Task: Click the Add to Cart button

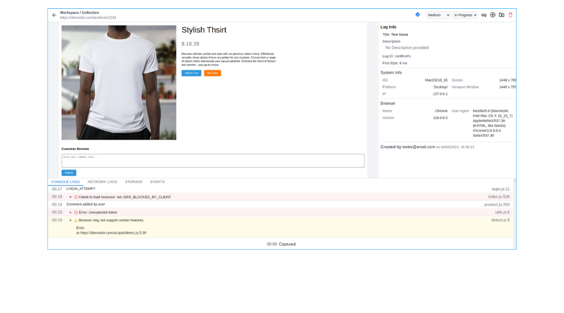Action: [x=191, y=73]
